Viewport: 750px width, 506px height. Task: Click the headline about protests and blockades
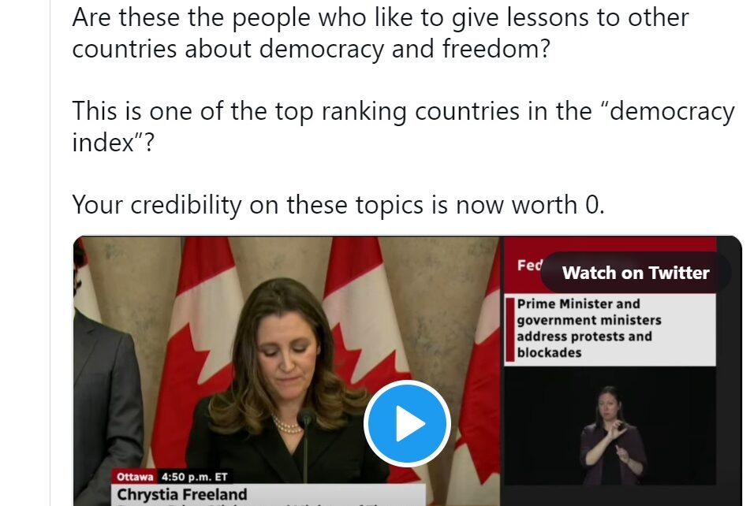pyautogui.click(x=589, y=328)
